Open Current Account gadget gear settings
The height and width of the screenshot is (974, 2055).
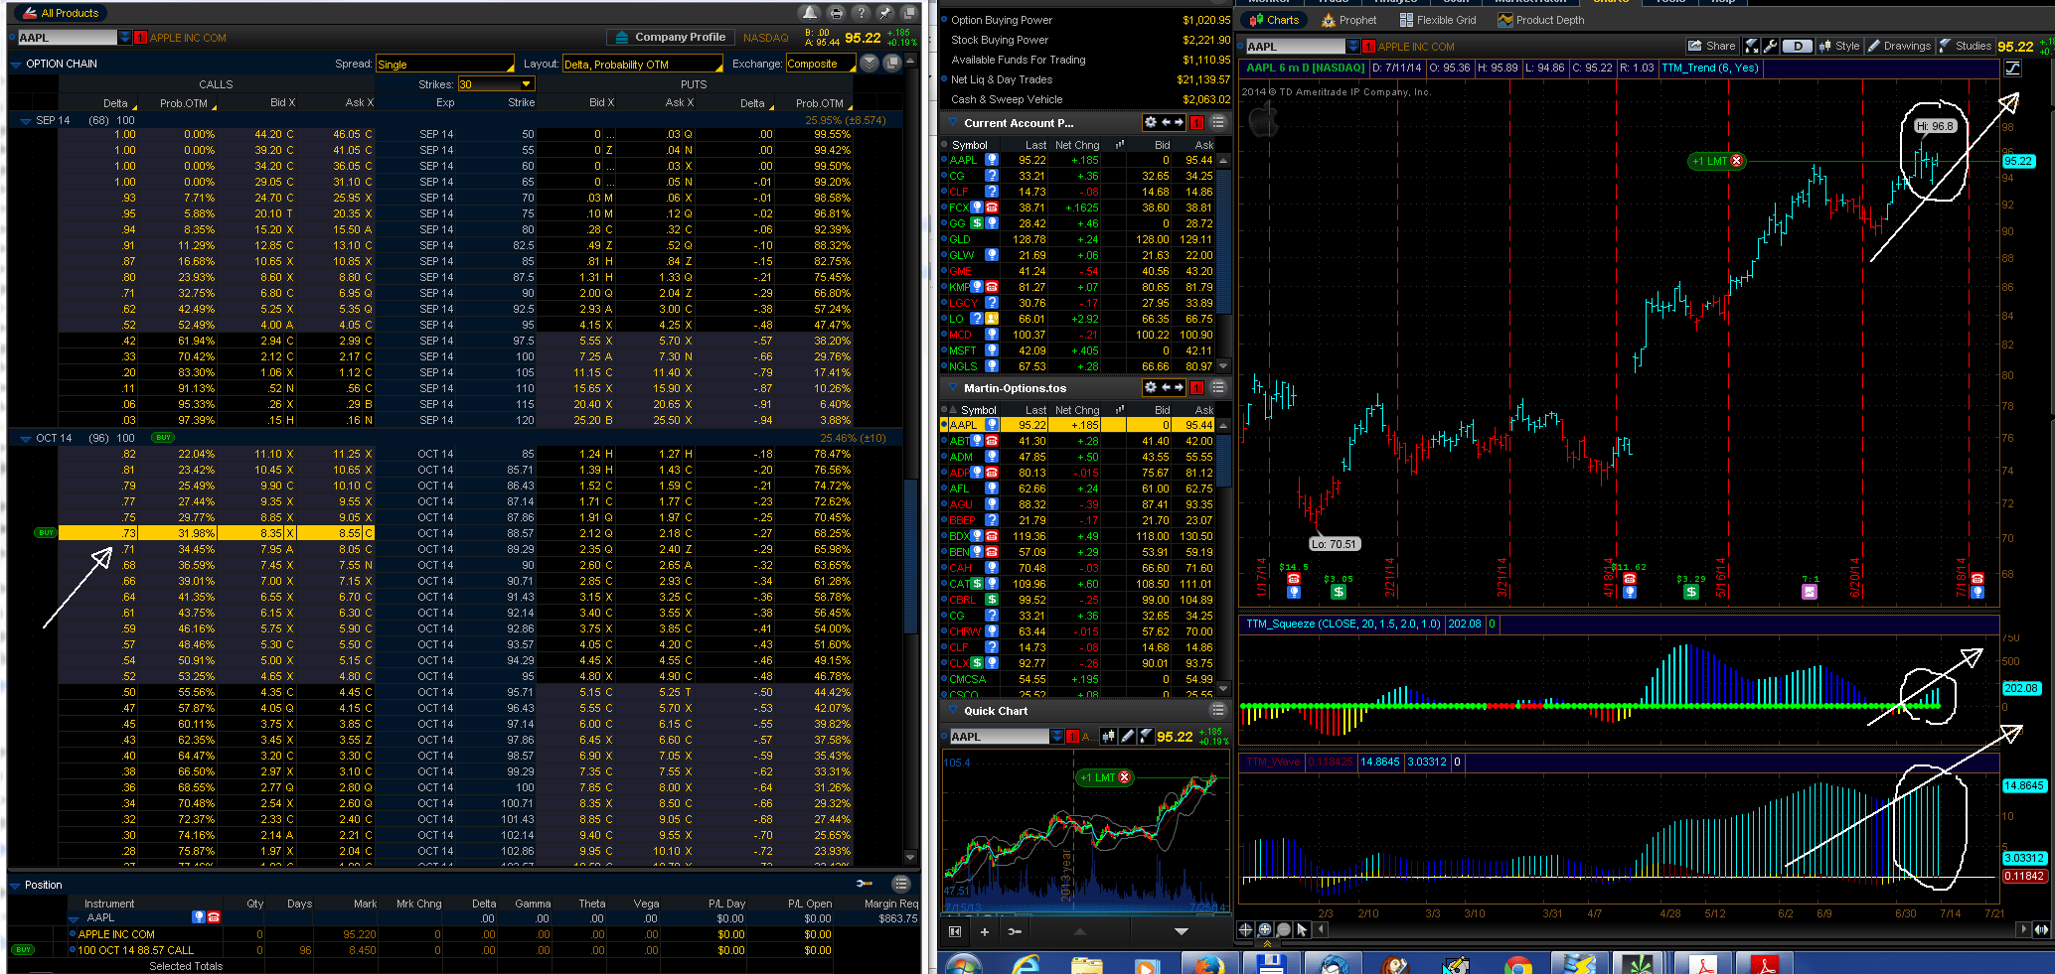click(1151, 122)
